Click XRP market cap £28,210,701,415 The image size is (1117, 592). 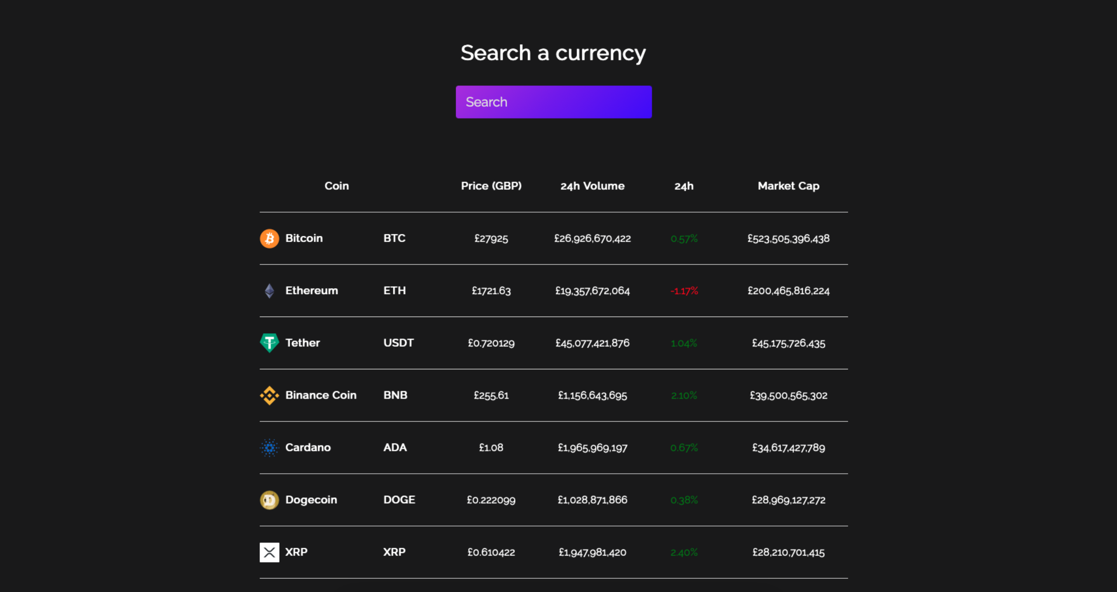pos(788,552)
